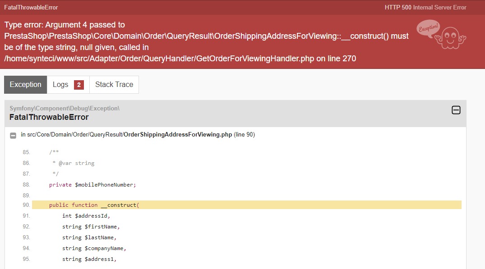
Task: Click code line 'string $companyName,'
Action: 94,248
